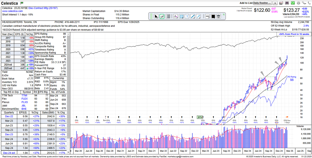Viewport: 312px width, 158px height.
Task: Open the JBL symbol link
Action: pos(23,106)
